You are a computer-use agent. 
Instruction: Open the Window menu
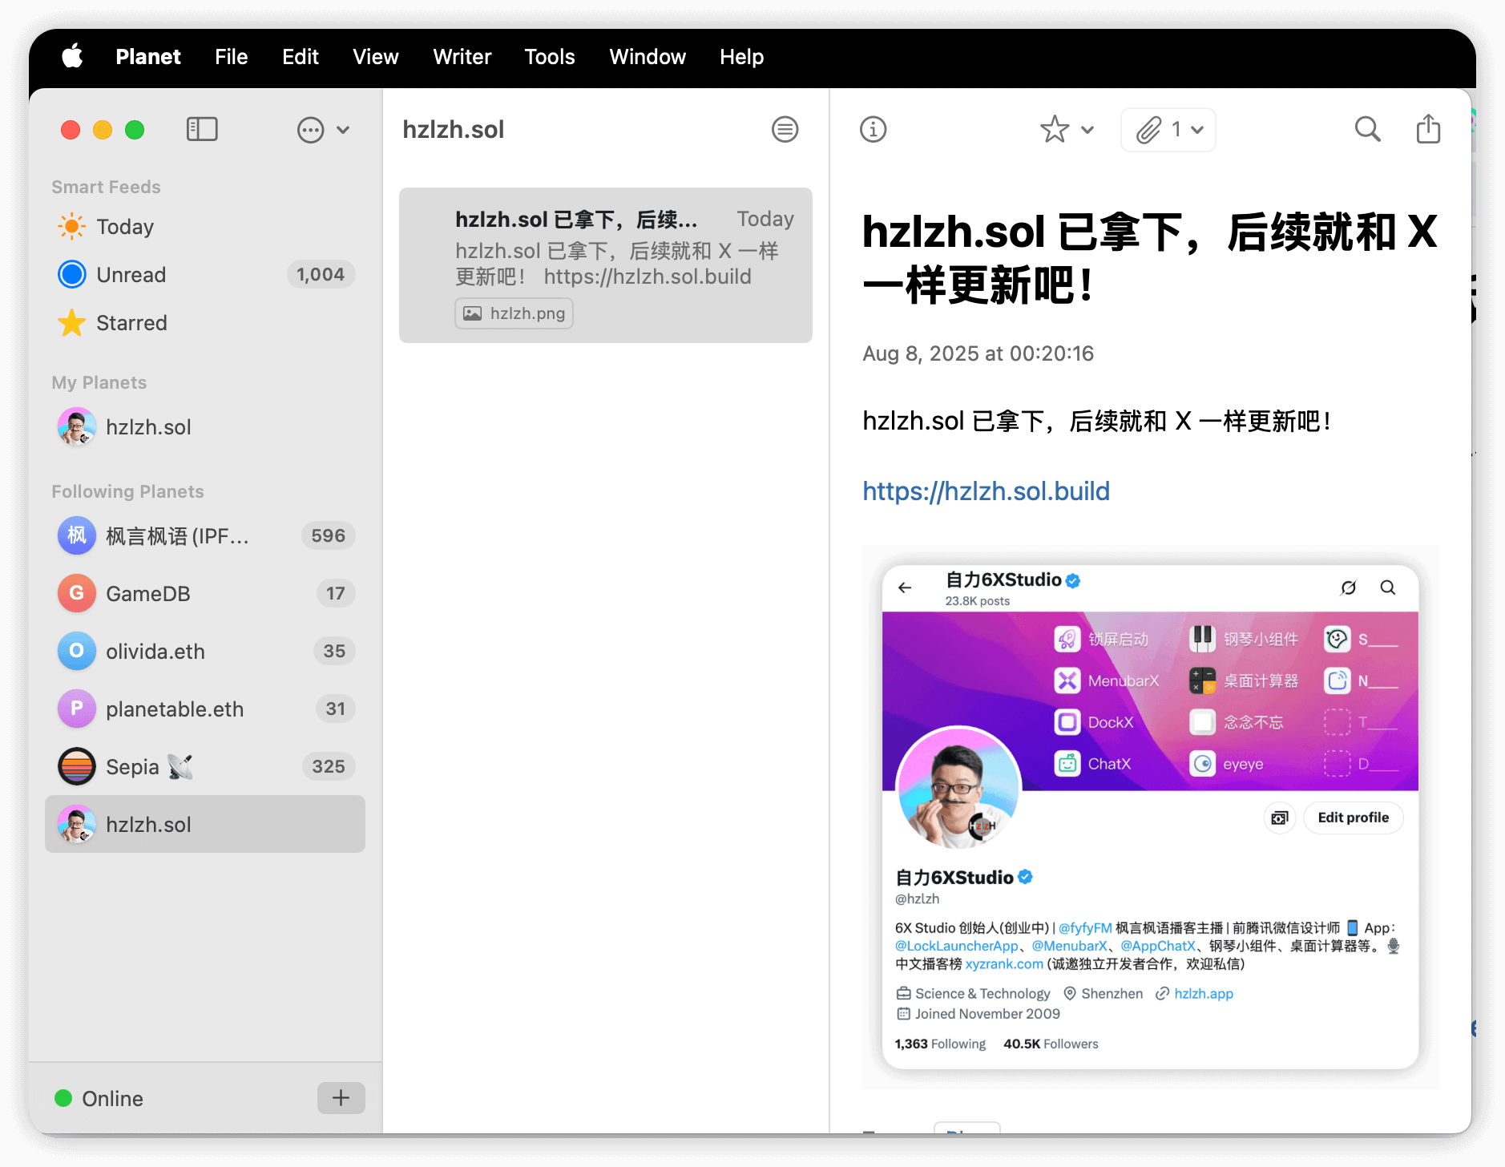click(648, 57)
